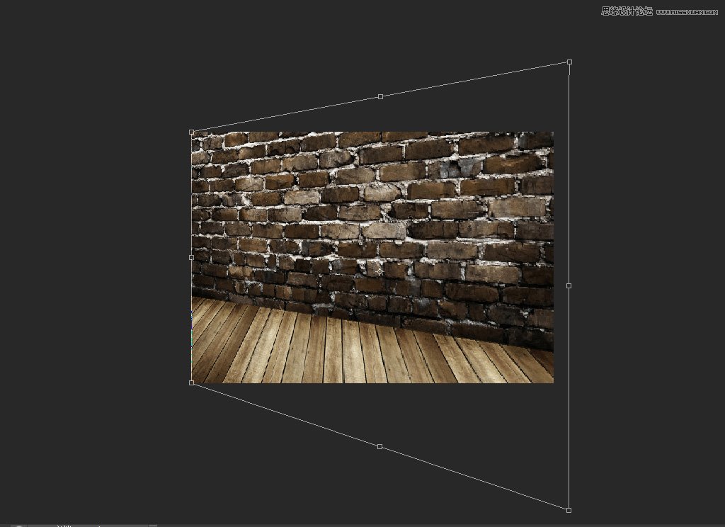Select the bottom-right transform corner handle
The height and width of the screenshot is (527, 725).
(569, 509)
